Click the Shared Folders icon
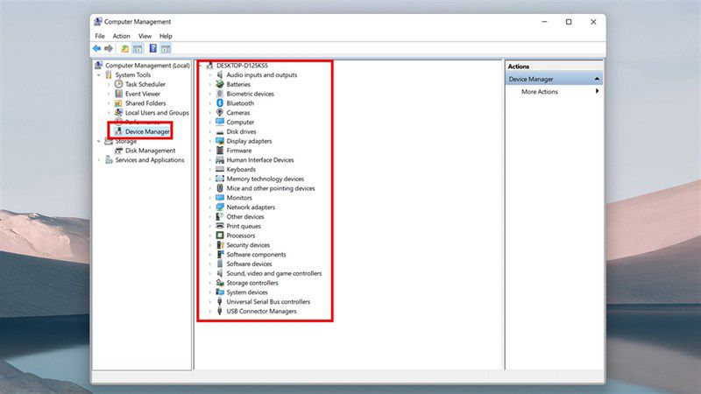Viewport: 701px width, 394px height. tap(118, 102)
